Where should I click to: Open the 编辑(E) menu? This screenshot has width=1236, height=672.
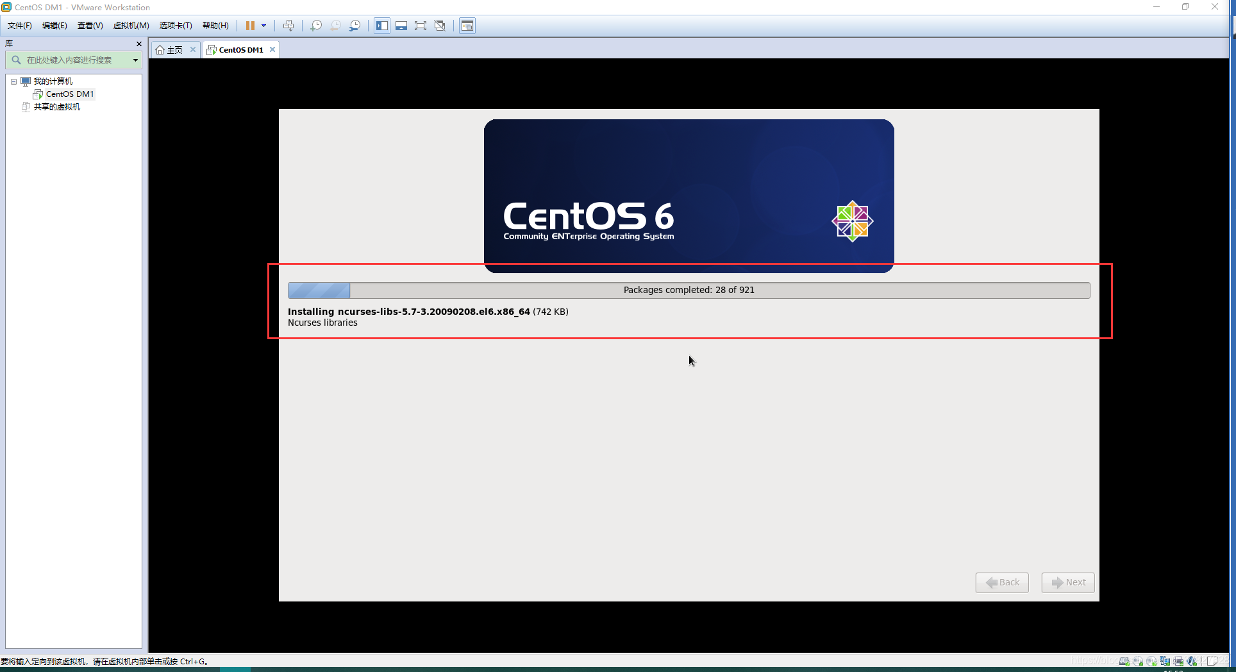54,26
